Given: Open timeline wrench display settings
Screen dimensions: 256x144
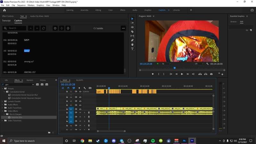Looking at the screenshot, I should pyautogui.click(x=84, y=88).
